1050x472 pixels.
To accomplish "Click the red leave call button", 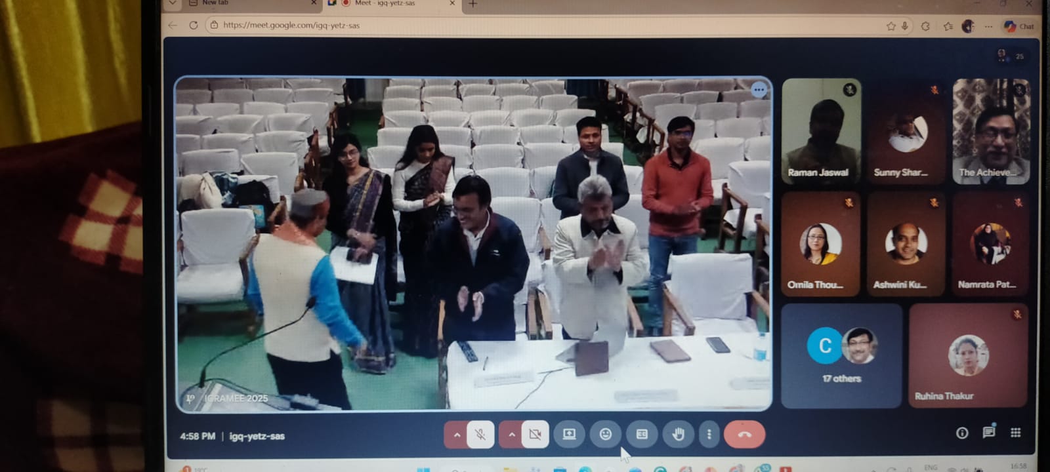I will tap(744, 434).
